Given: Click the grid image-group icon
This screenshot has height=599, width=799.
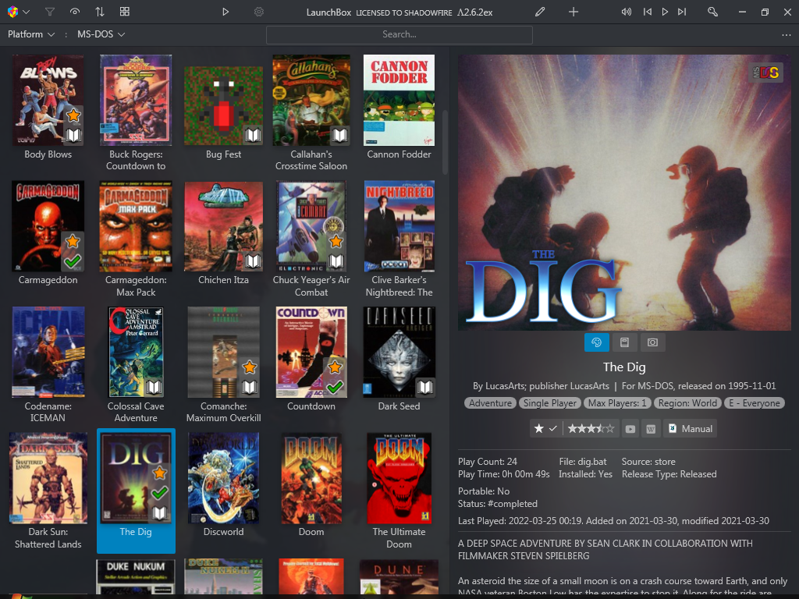Looking at the screenshot, I should click(124, 12).
